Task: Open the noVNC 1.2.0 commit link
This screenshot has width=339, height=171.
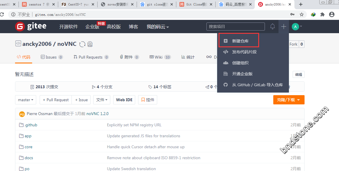Action: [x=98, y=114]
